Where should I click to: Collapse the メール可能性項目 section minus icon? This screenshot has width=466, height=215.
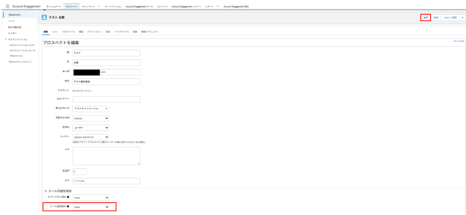click(46, 191)
